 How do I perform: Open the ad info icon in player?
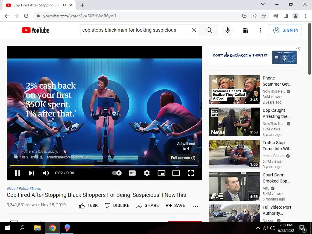click(41, 157)
